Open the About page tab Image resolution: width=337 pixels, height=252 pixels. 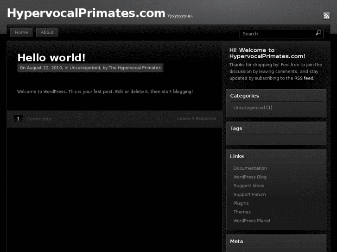[x=47, y=32]
